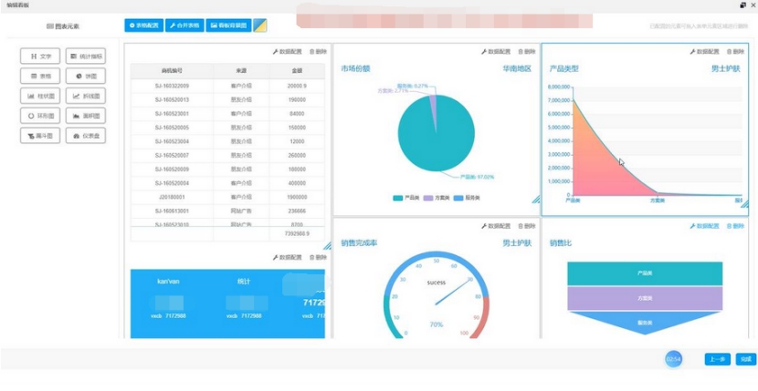
Task: Click the teal 产品类 funnel segment
Action: click(x=645, y=273)
